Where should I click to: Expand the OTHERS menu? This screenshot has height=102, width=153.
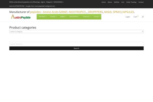pos(53,17)
